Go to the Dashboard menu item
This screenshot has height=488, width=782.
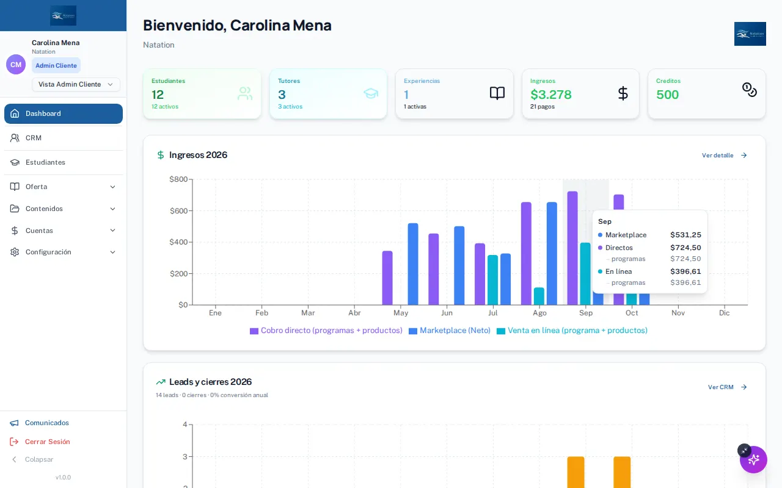(x=64, y=113)
